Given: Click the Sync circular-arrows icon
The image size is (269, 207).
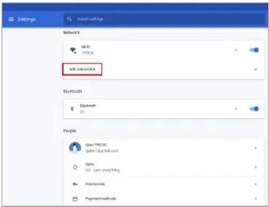Looking at the screenshot, I should (75, 167).
